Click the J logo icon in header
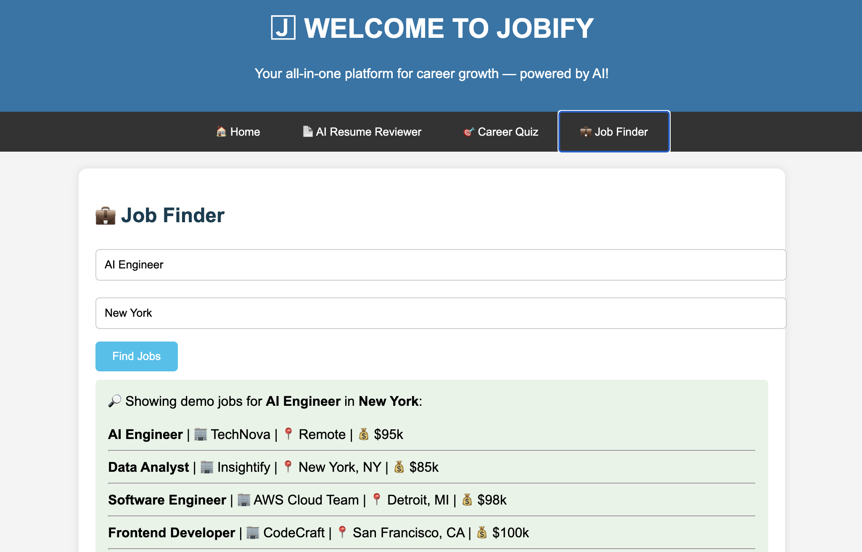This screenshot has height=552, width=862. coord(283,28)
